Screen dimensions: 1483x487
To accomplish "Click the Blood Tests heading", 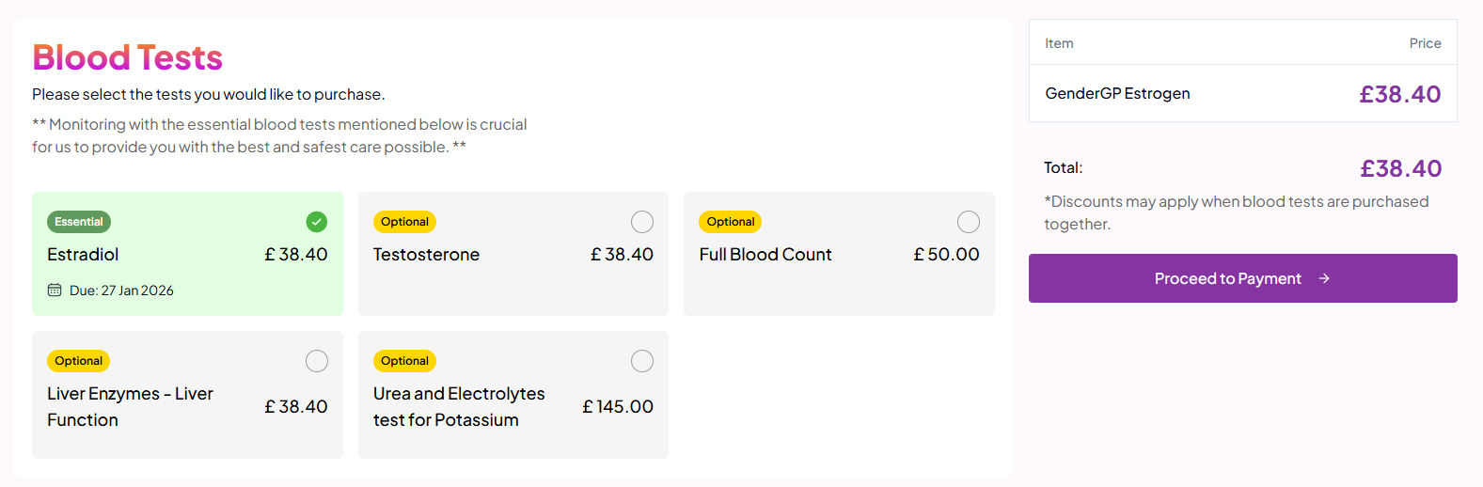I will (x=128, y=57).
